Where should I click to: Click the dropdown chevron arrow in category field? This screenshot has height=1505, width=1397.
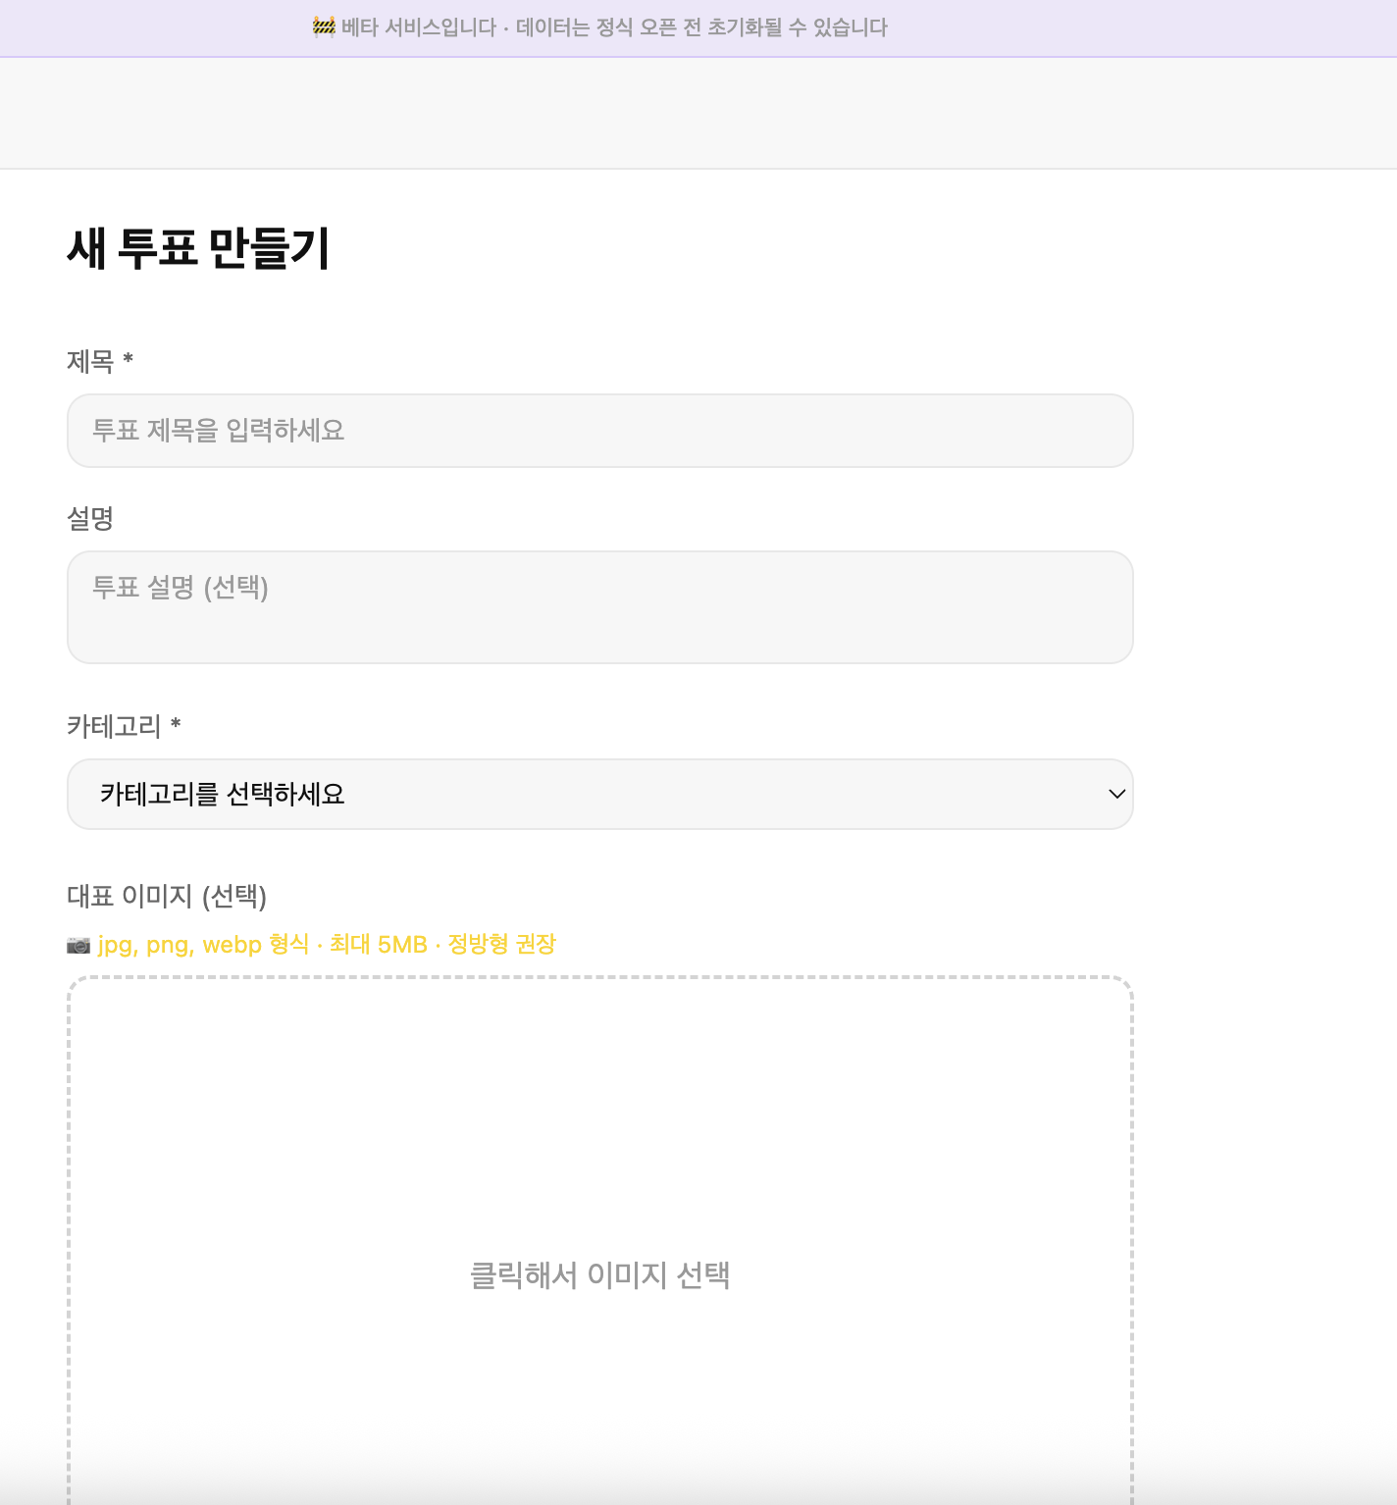pyautogui.click(x=1116, y=794)
